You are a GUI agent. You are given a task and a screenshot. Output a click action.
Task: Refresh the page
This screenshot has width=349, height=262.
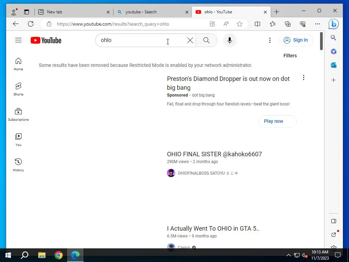31,24
